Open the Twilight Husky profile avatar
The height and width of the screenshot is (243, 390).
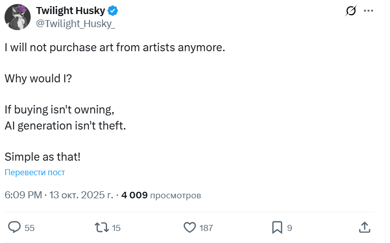click(x=18, y=17)
